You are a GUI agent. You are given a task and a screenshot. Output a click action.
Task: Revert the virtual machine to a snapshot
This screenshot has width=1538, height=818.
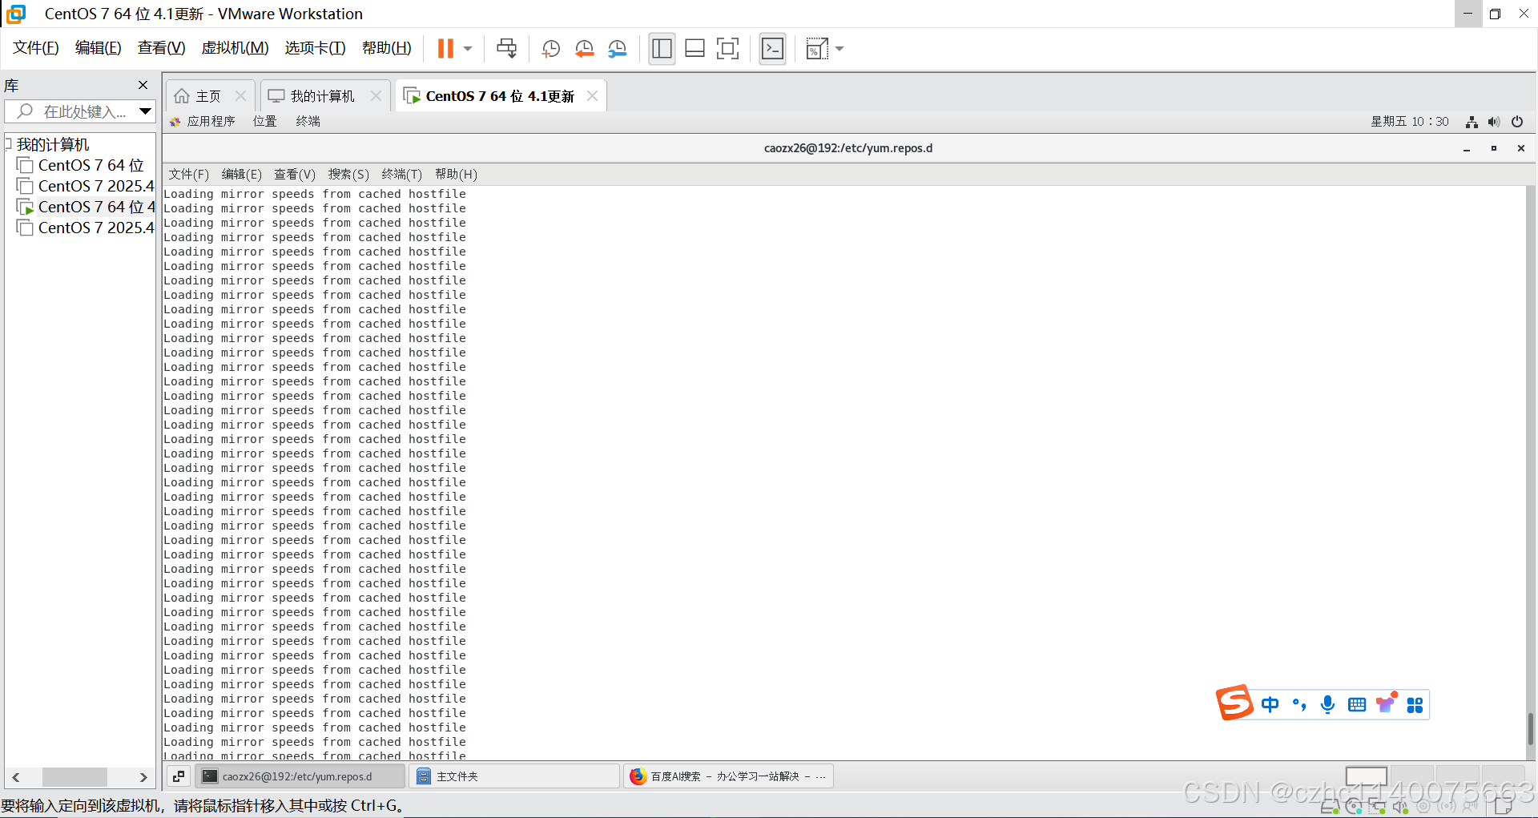584,49
